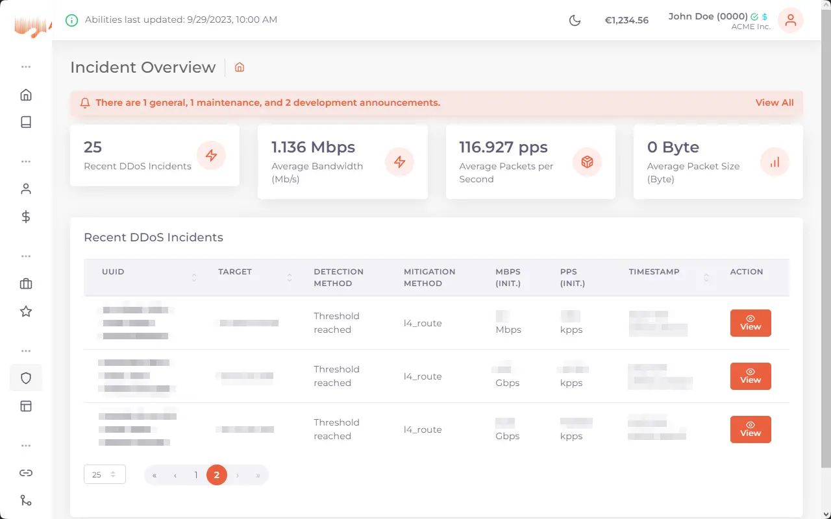This screenshot has height=519, width=831.
Task: Open the panel icon below the shield icon
Action: (25, 405)
